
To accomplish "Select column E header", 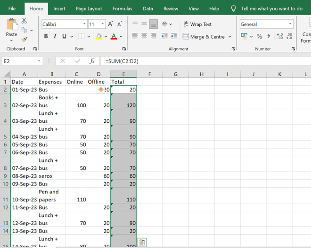I will coord(123,74).
